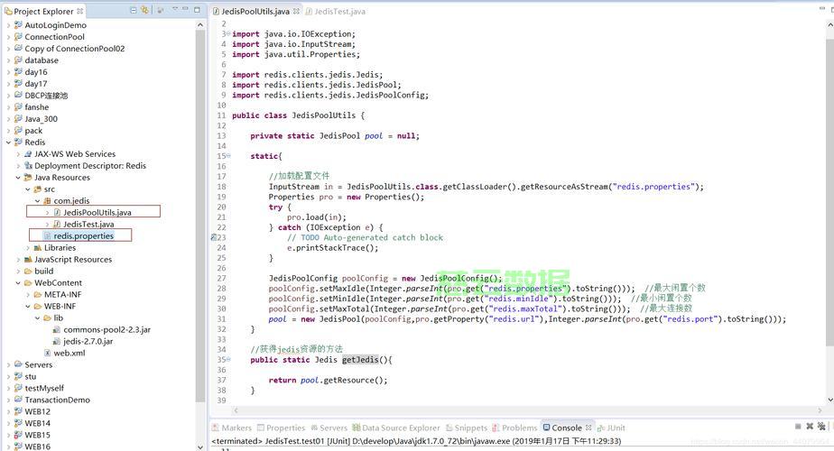Click the Remove Launch icon in Console
The height and width of the screenshot is (451, 834).
click(x=810, y=427)
